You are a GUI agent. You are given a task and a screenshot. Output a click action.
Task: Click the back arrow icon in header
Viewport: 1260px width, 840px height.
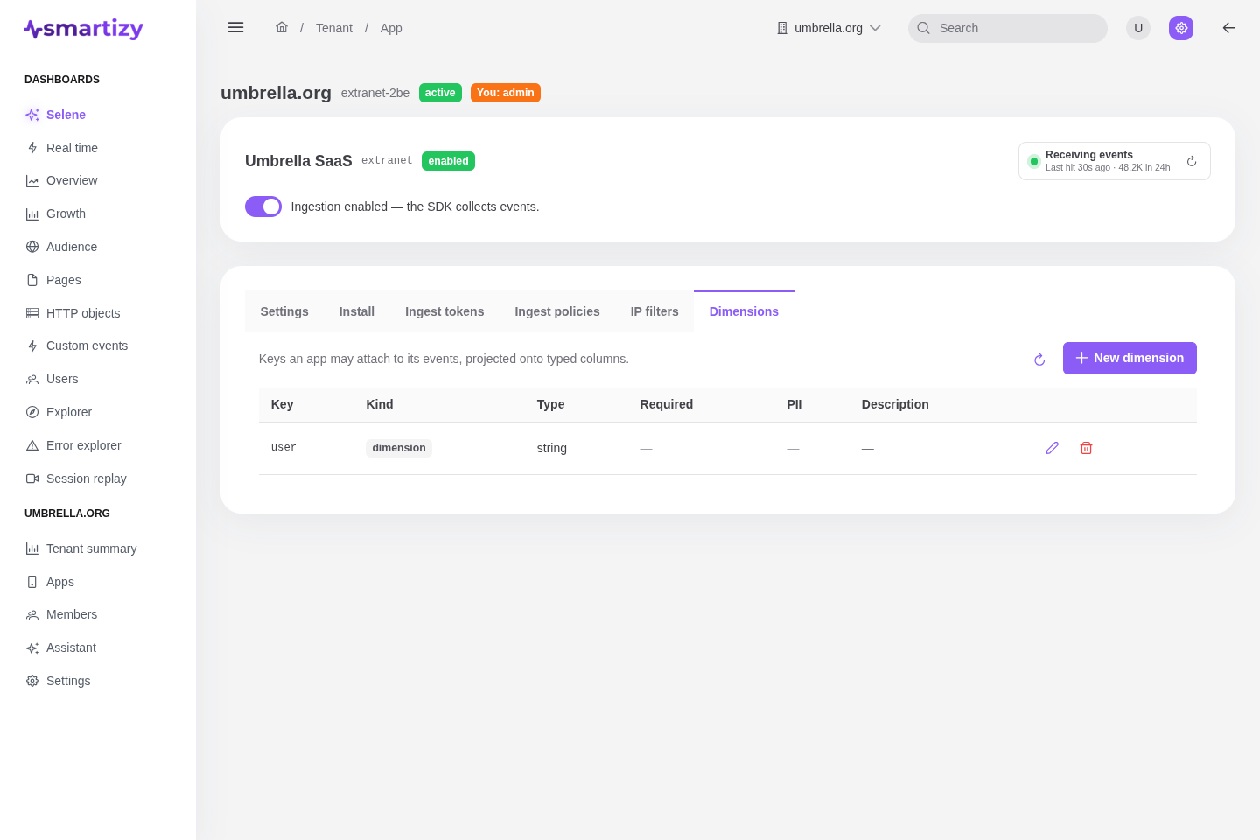pos(1229,28)
